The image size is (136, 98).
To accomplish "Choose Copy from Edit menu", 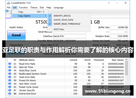I will click(30, 12).
